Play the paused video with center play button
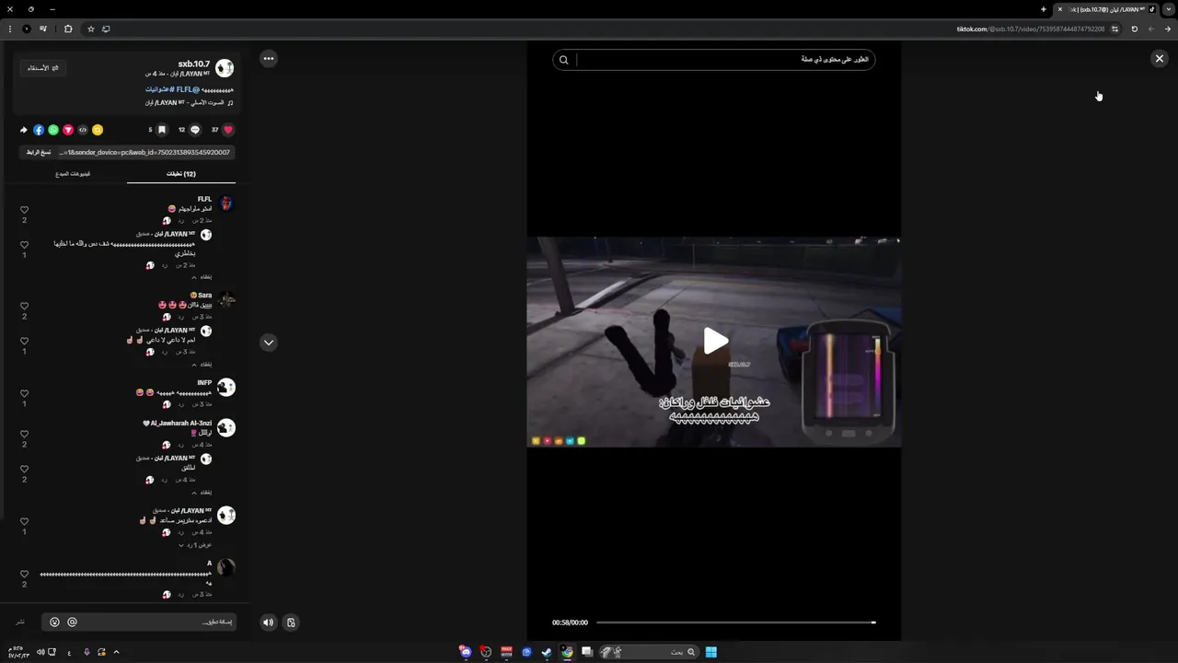Image resolution: width=1178 pixels, height=663 pixels. point(715,341)
